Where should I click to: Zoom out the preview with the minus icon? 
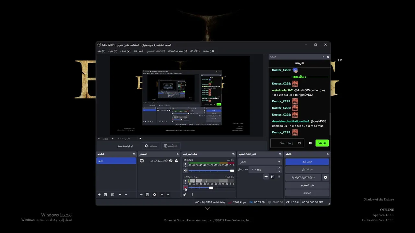pyautogui.click(x=99, y=139)
